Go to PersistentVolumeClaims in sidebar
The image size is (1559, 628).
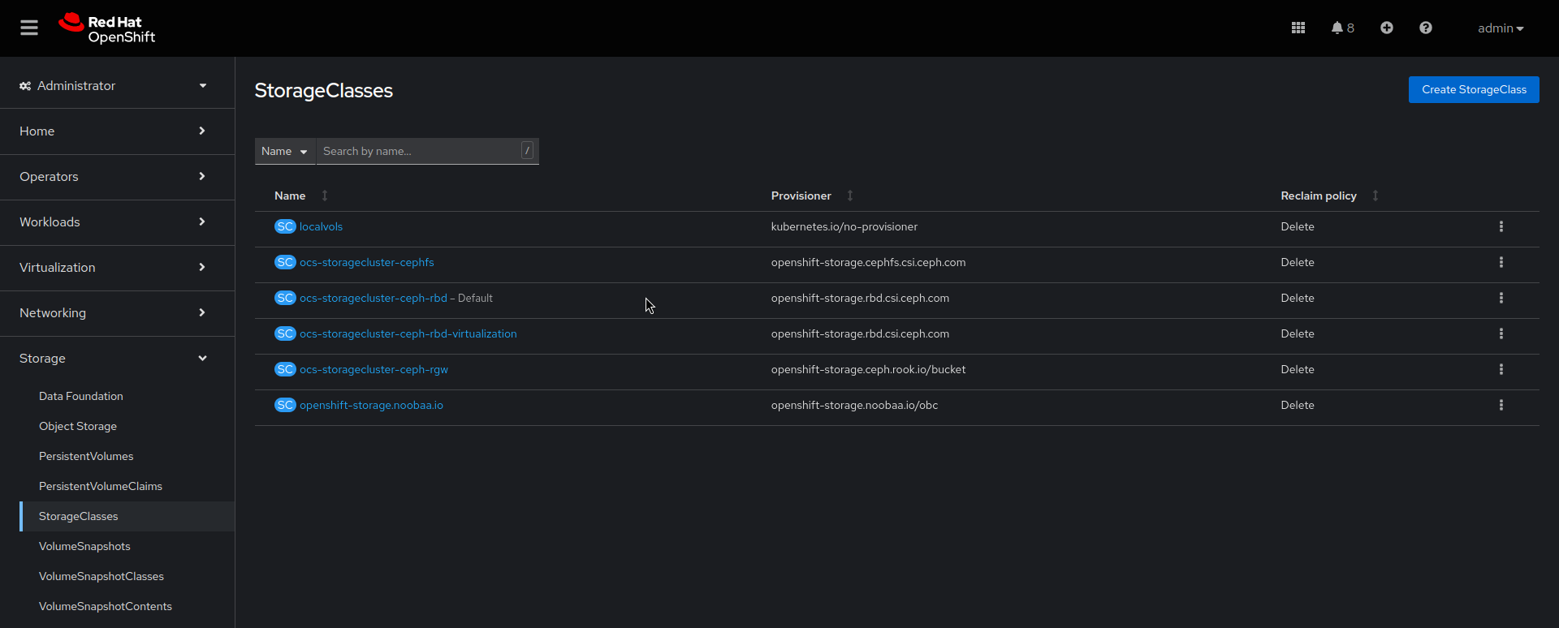(x=101, y=487)
